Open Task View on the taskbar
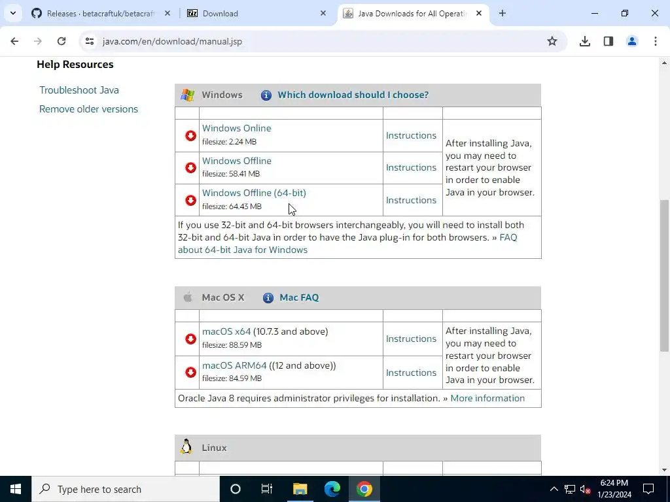 267,489
